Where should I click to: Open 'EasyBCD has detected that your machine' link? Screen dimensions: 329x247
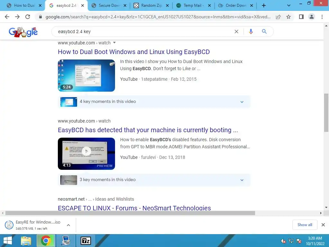click(148, 130)
